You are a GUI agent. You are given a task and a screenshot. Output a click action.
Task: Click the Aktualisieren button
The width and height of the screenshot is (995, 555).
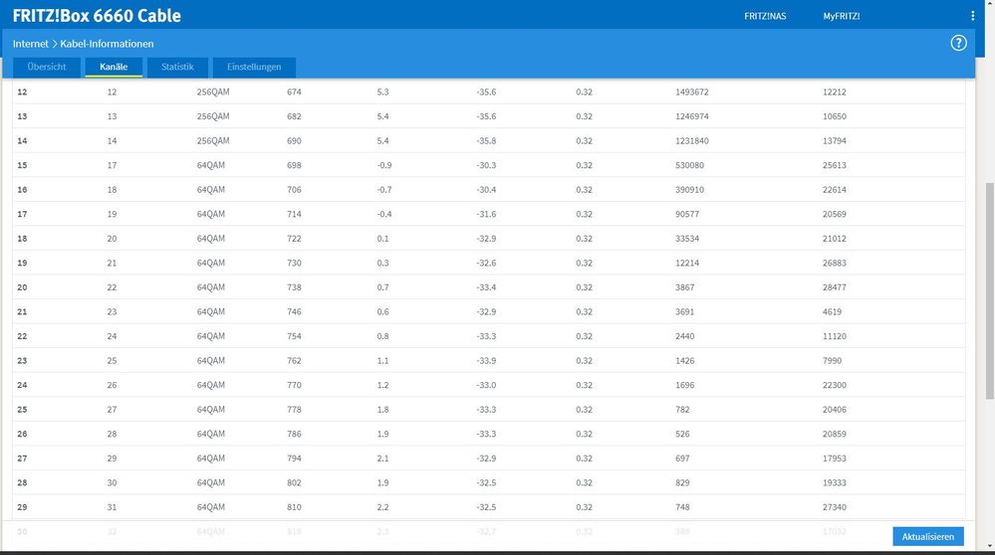tap(927, 537)
